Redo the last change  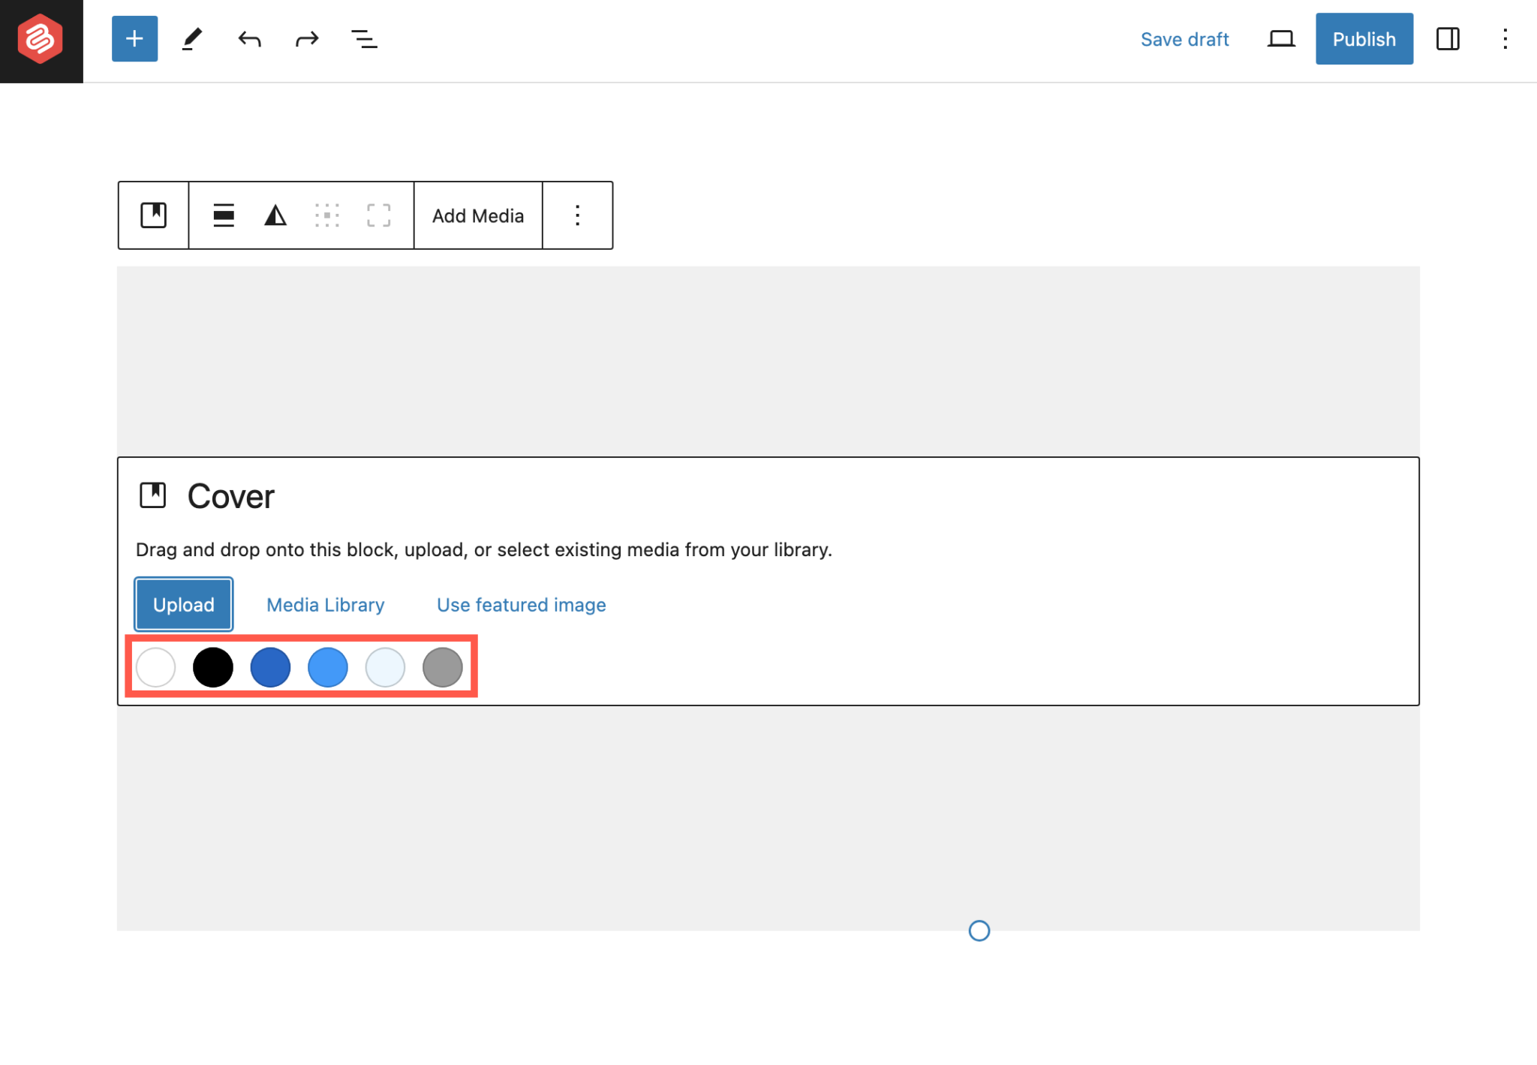pos(306,38)
